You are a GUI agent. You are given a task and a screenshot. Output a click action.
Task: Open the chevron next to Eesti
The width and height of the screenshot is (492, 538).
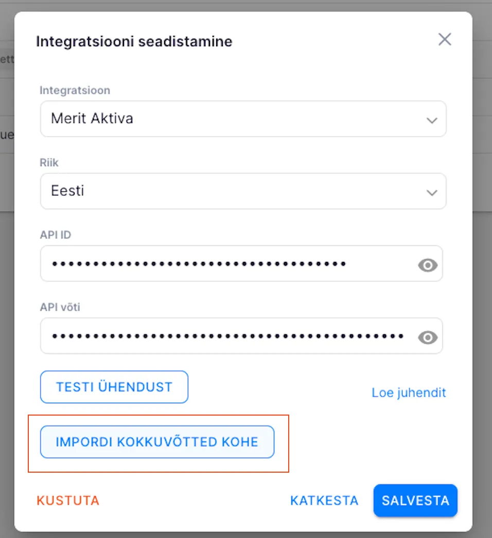432,191
